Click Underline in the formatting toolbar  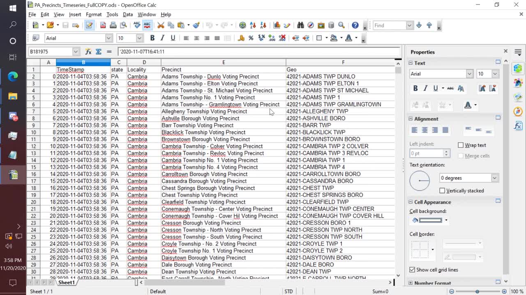pos(173,38)
